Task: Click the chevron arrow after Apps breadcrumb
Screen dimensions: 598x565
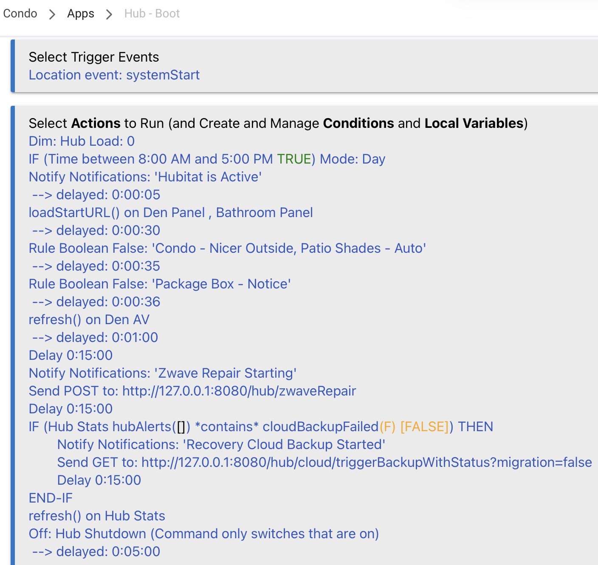Action: click(x=109, y=14)
